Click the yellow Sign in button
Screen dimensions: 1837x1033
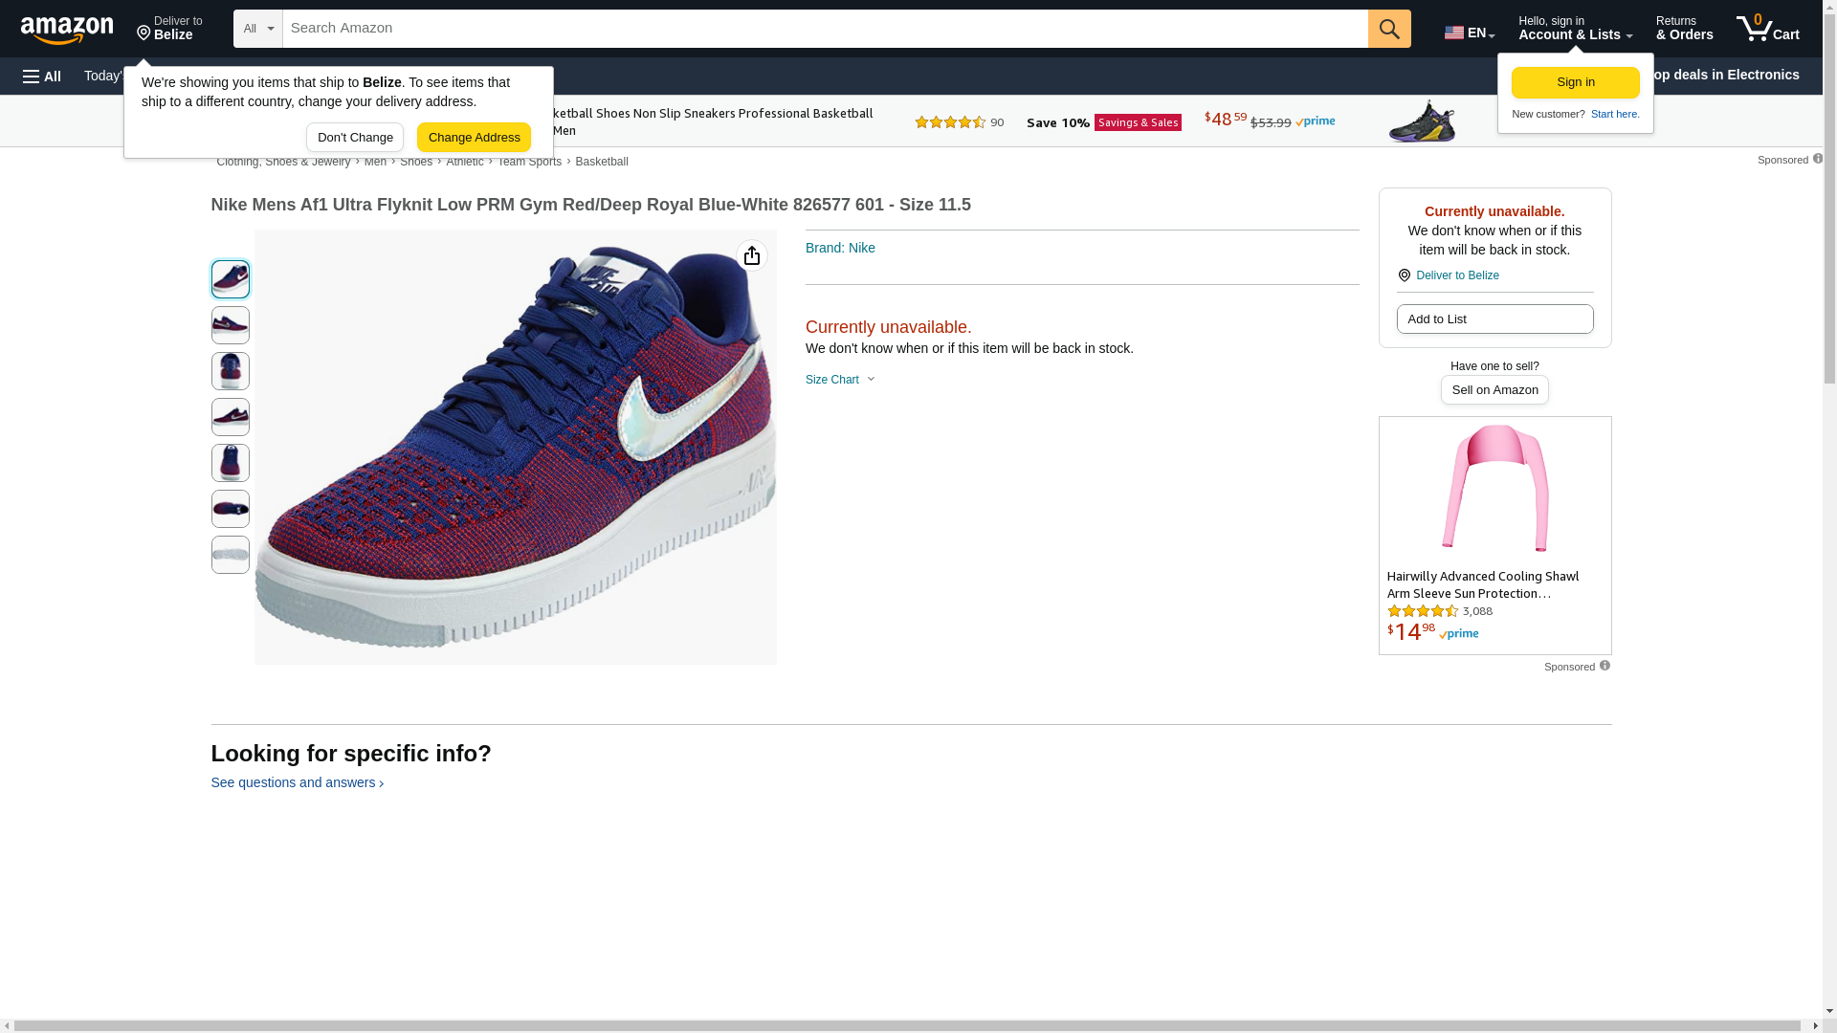[x=1575, y=82]
